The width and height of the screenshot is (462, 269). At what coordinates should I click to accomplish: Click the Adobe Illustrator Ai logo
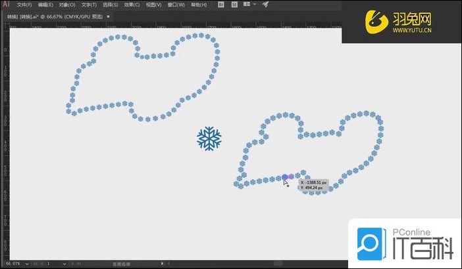click(6, 4)
